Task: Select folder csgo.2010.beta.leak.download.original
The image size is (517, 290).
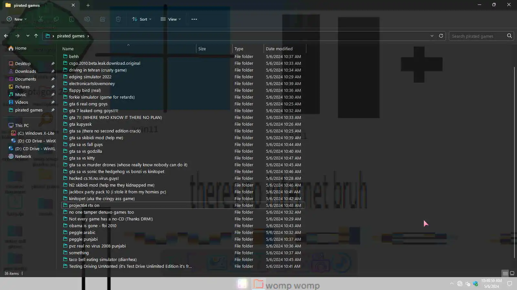Action: tap(183, 63)
